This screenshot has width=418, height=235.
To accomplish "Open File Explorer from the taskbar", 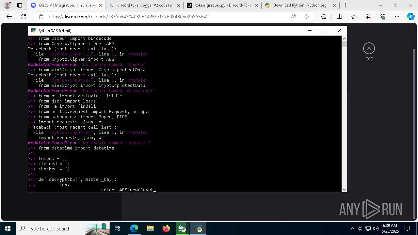I will coord(150,228).
